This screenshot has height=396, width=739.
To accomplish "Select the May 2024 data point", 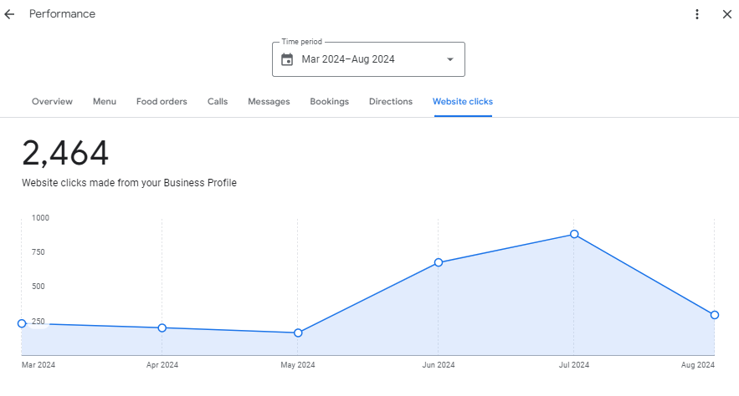I will point(298,333).
